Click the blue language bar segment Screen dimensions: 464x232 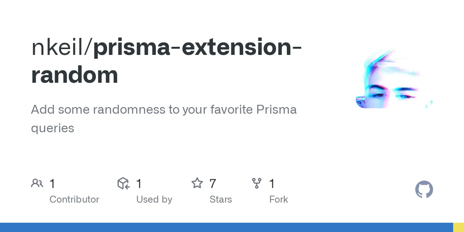coord(226,227)
